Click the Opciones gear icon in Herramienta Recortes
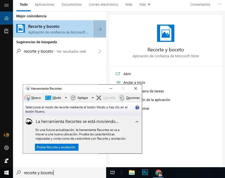Screen dimensions: 225x178 [x=122, y=98]
